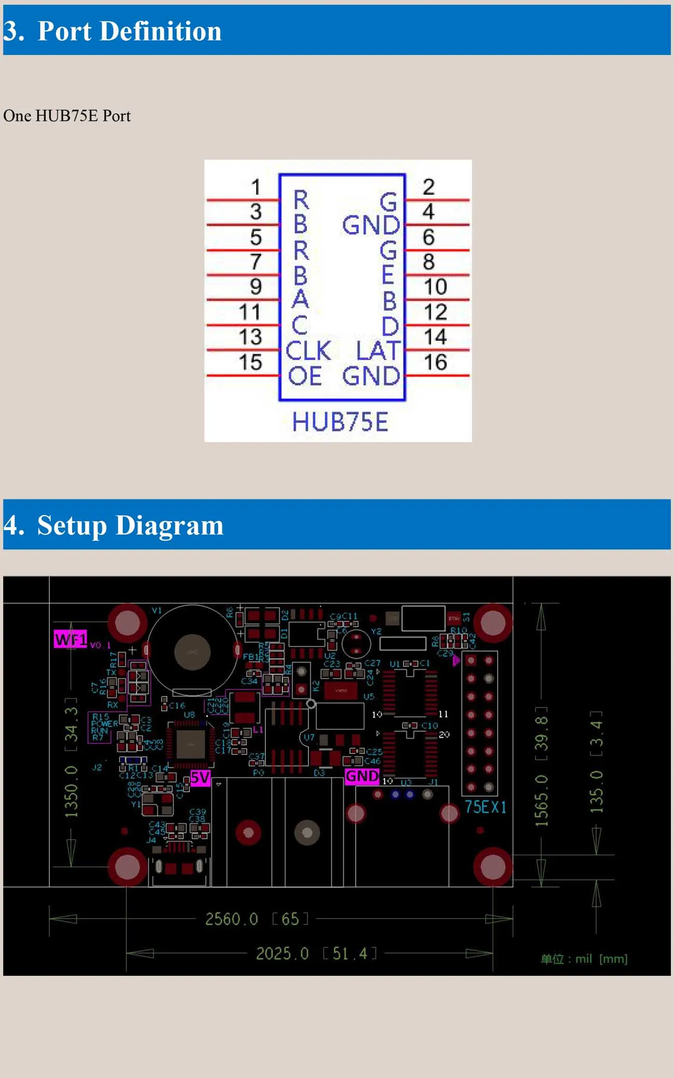Screen dimensions: 674x1078
Task: Click the magenta 5V label on PCB
Action: pyautogui.click(x=200, y=778)
